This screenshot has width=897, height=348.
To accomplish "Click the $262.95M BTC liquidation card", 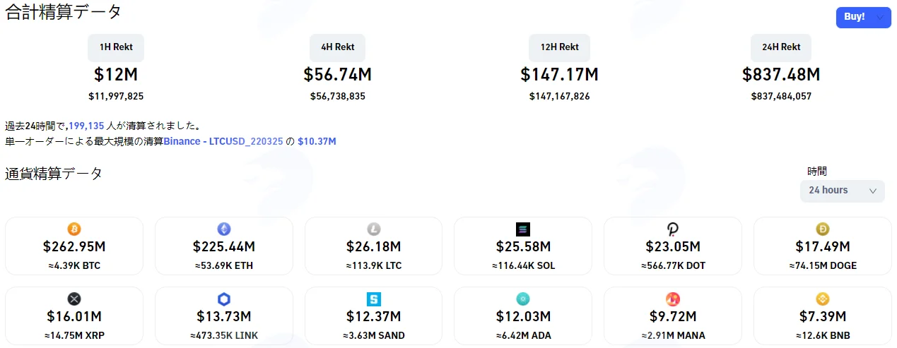I will pos(74,246).
